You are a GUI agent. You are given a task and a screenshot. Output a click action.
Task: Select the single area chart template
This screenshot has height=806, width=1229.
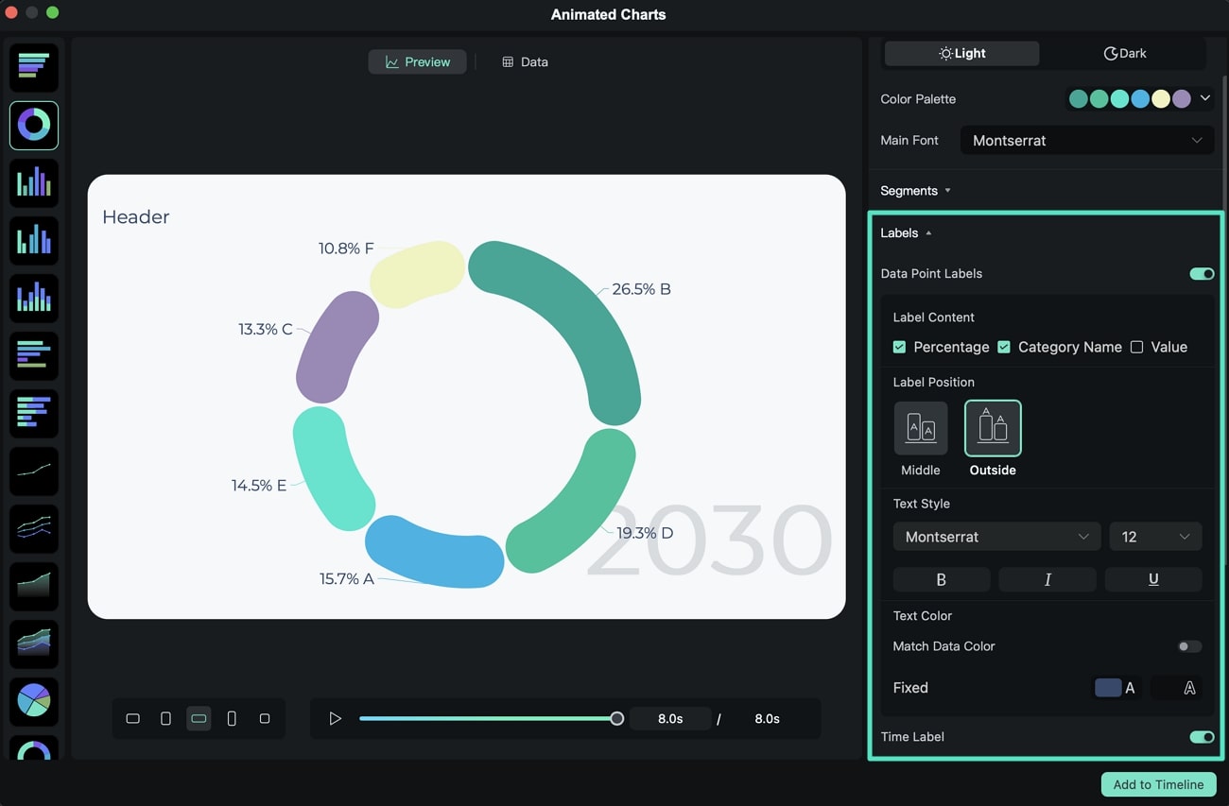(x=34, y=586)
